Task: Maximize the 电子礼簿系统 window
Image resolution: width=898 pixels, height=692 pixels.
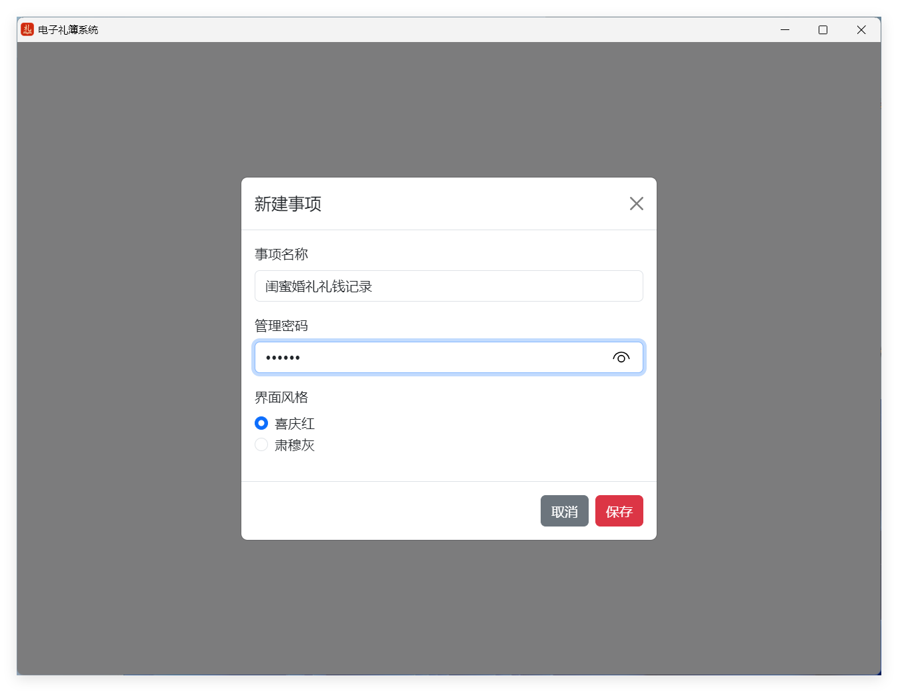Action: point(823,29)
